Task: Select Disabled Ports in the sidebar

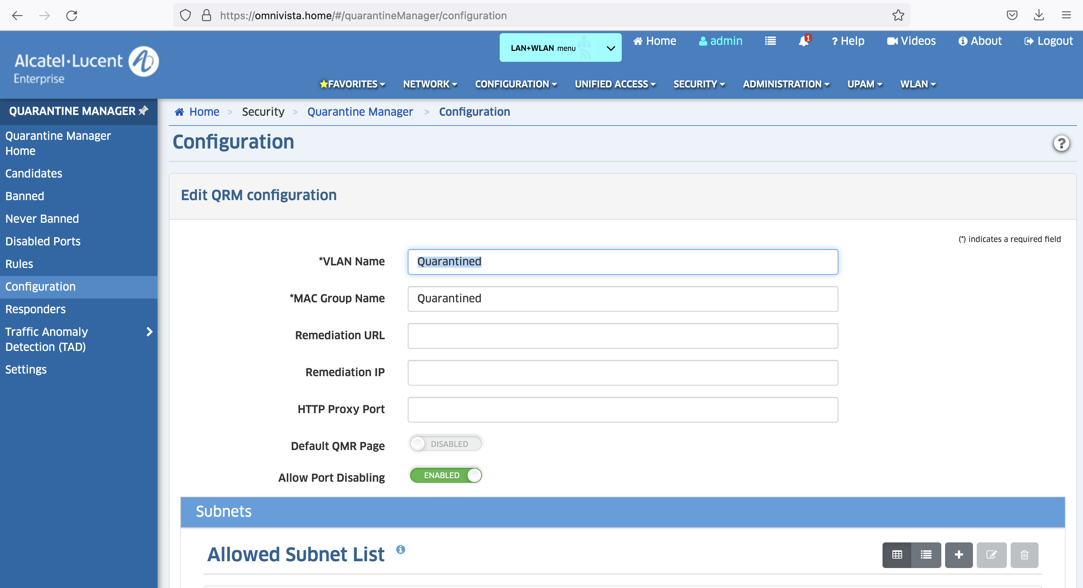Action: tap(43, 242)
